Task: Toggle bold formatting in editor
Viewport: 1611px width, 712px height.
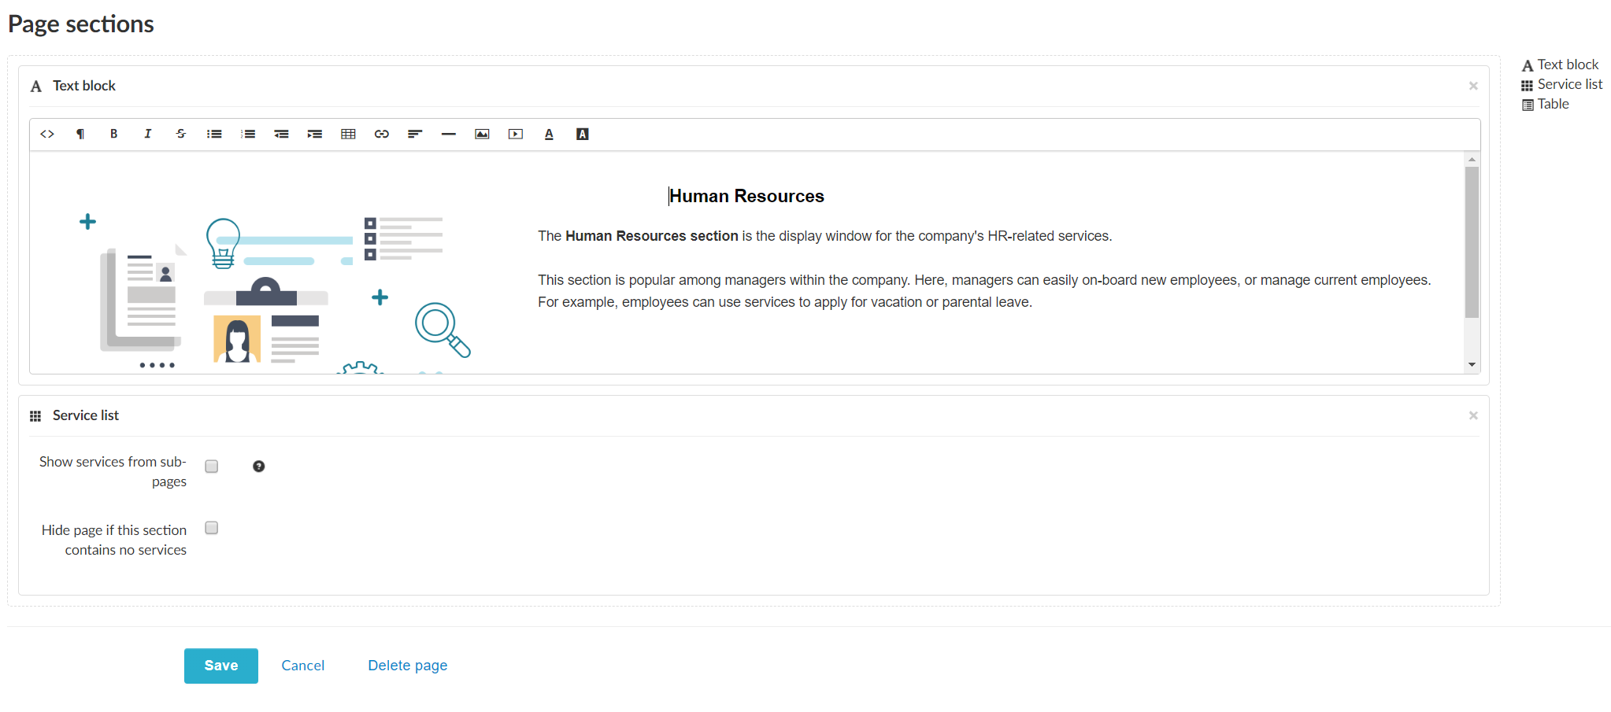Action: click(113, 134)
